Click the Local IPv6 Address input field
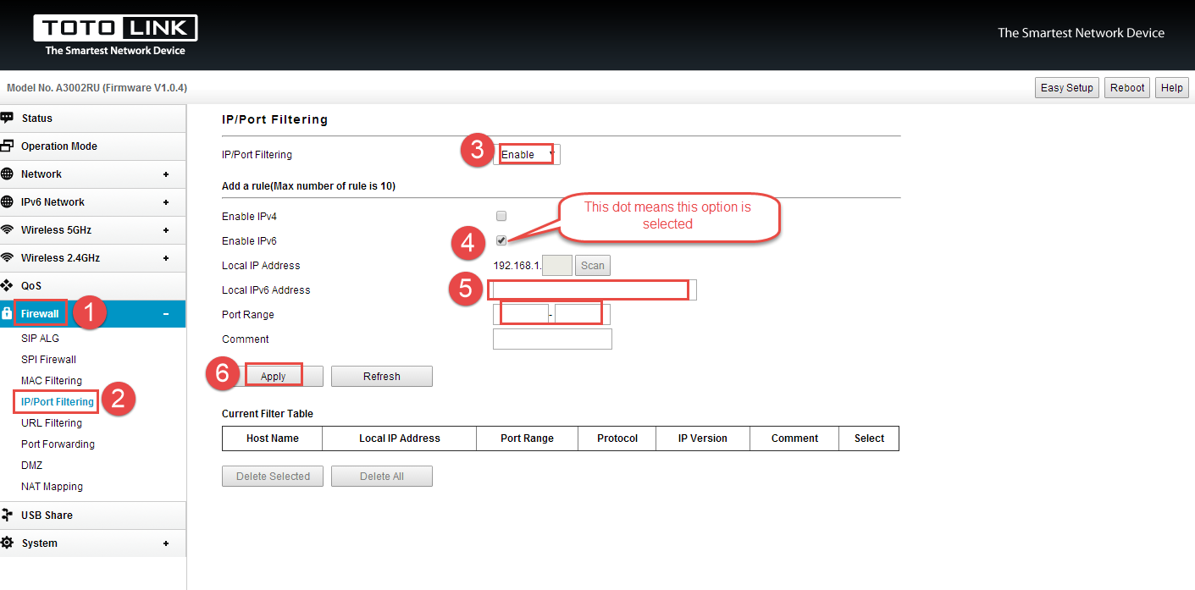Screen dimensions: 1195x590 [591, 290]
